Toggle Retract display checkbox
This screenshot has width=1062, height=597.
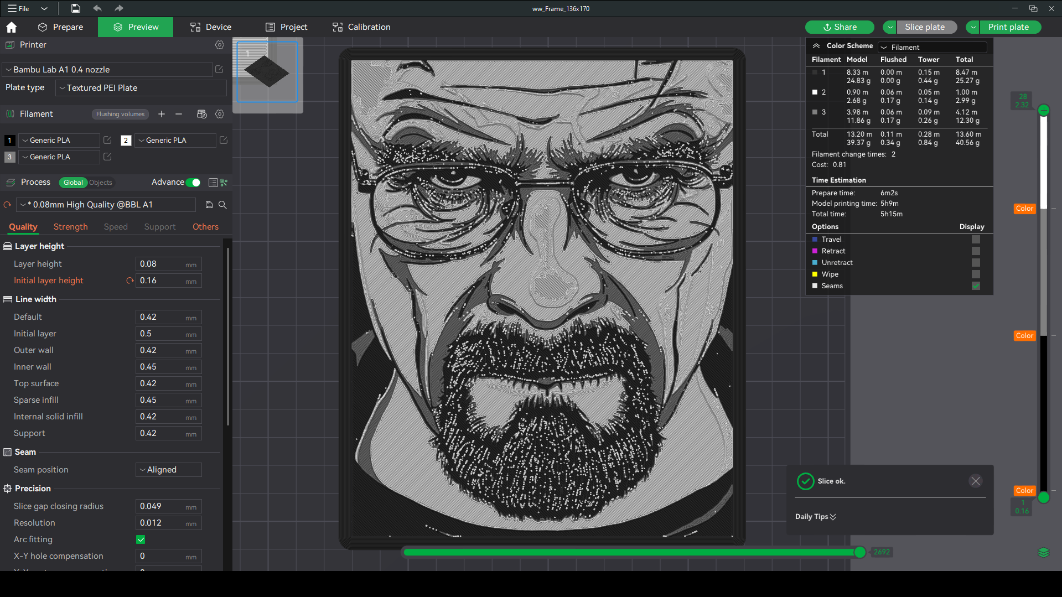(976, 251)
